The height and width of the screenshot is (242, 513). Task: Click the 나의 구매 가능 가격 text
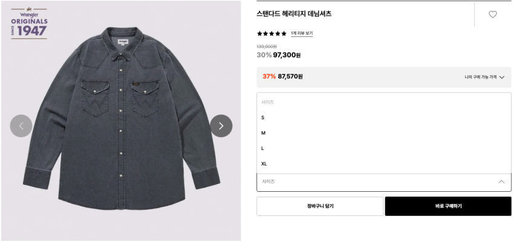click(x=480, y=77)
